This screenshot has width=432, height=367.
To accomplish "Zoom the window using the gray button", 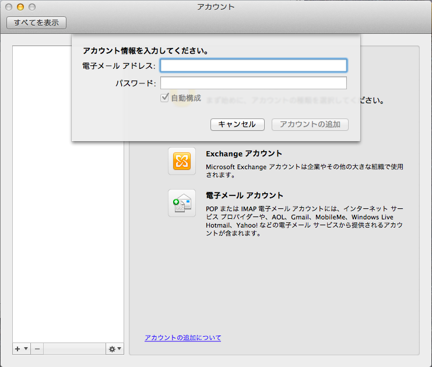I will (32, 7).
